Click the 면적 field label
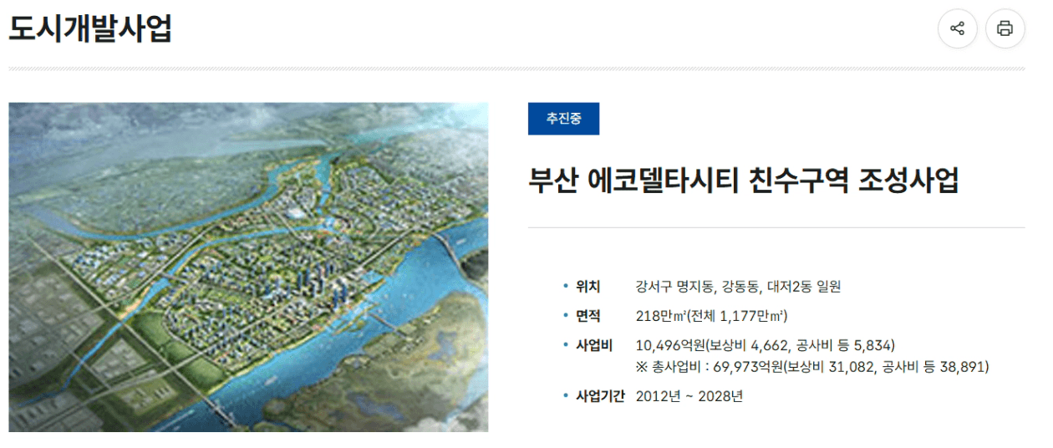Screen dimensions: 1053x448 [588, 316]
